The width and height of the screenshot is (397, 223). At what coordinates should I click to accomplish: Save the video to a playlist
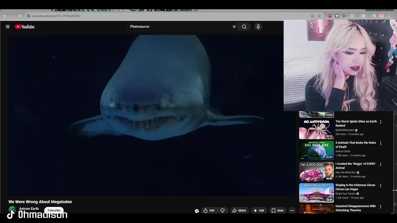tap(278, 211)
